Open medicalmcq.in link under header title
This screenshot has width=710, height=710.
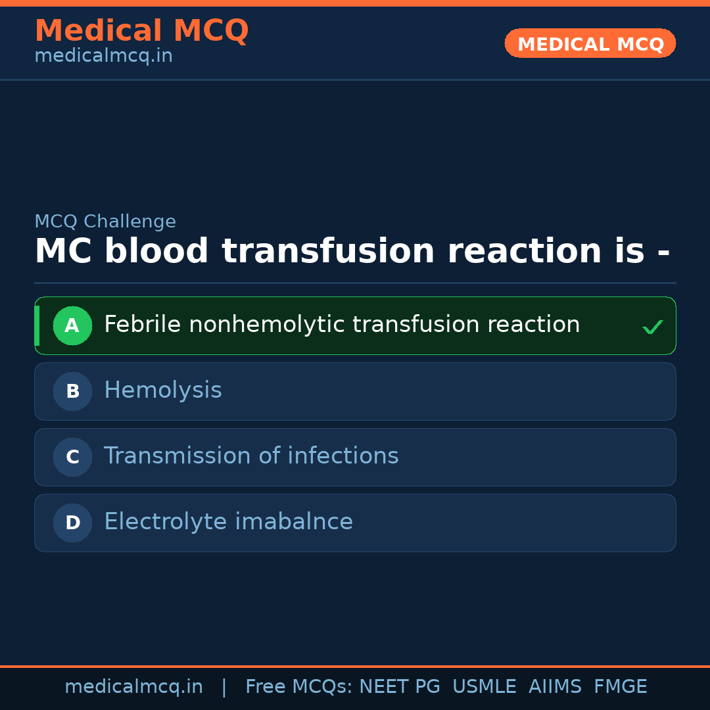point(103,57)
